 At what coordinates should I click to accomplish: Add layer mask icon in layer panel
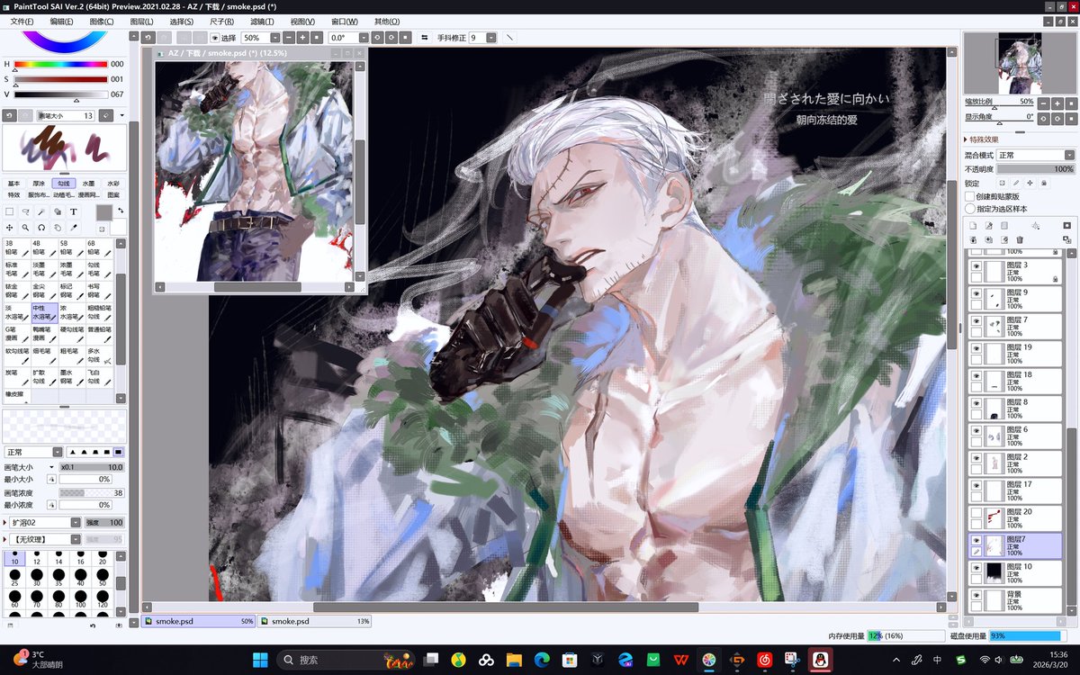1066,225
